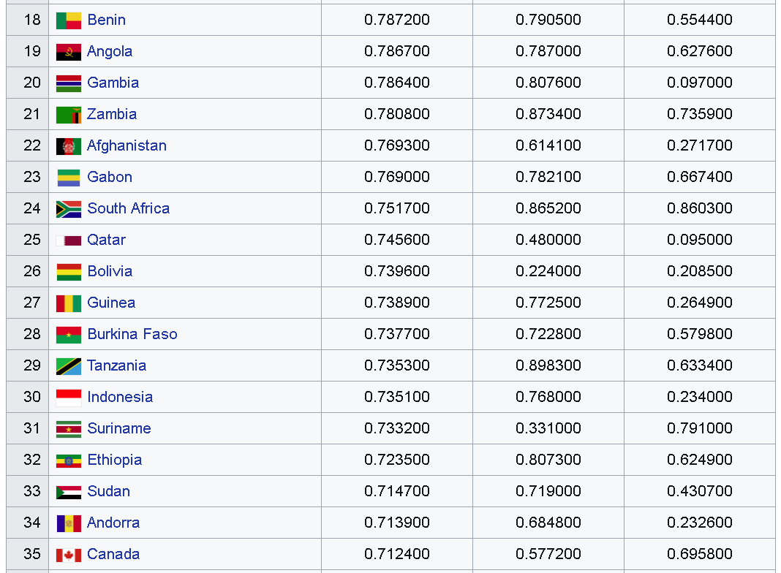Image resolution: width=781 pixels, height=573 pixels.
Task: Click the Qatar flag icon
Action: (69, 240)
